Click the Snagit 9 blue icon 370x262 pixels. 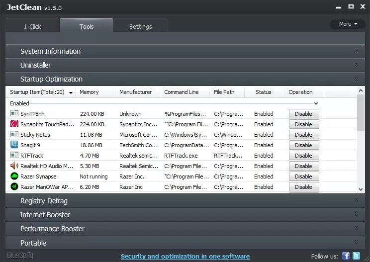point(14,145)
